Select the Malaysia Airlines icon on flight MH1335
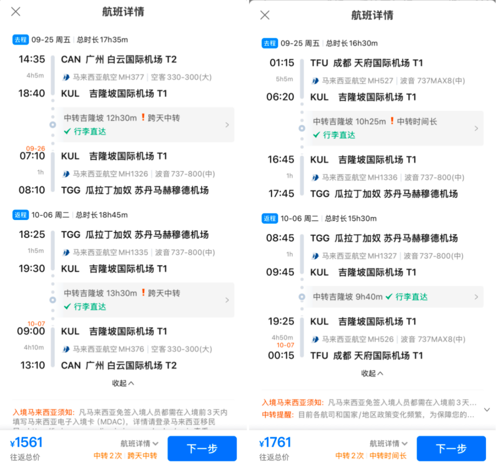The image size is (496, 465). (x=67, y=252)
